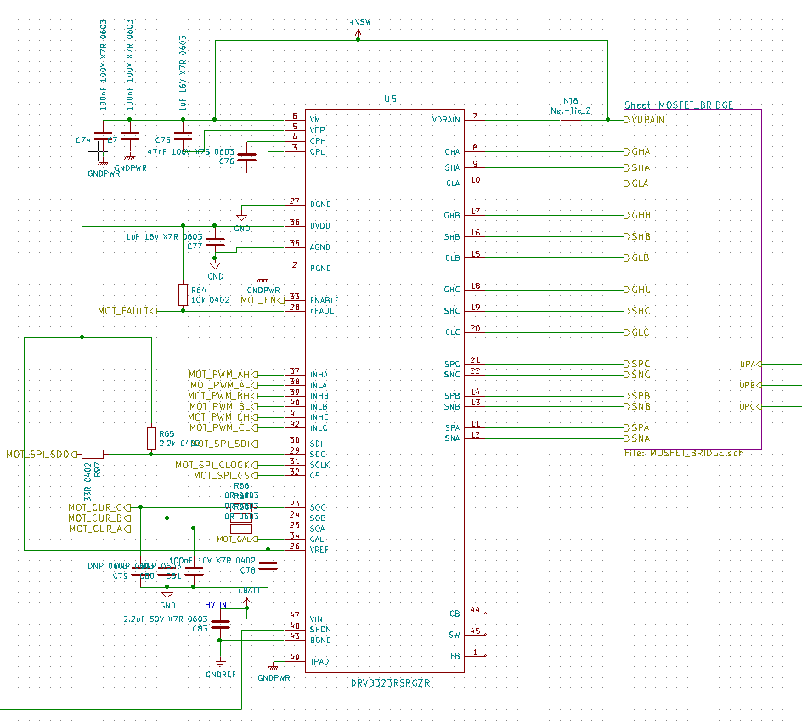Select the MOT_CUR_A net label
Screen dimensions: 802x724
coord(99,529)
